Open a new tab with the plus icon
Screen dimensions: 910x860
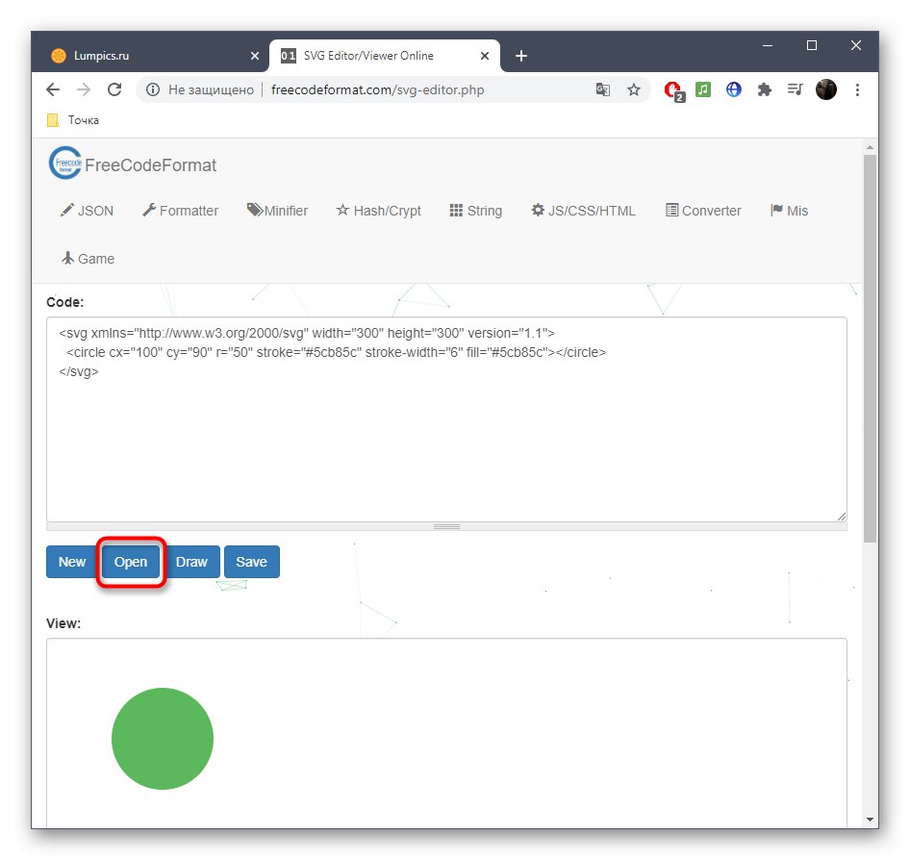[x=521, y=56]
